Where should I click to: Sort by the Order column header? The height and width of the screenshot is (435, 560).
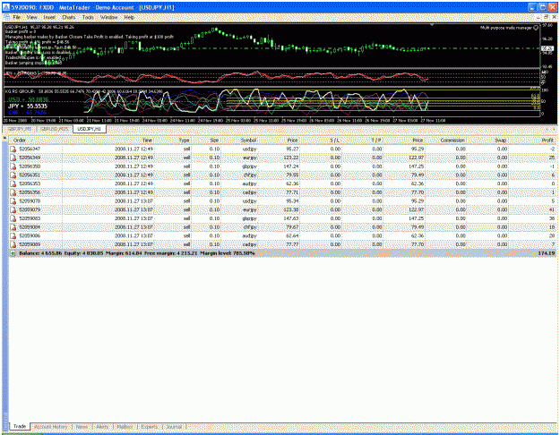pyautogui.click(x=35, y=141)
